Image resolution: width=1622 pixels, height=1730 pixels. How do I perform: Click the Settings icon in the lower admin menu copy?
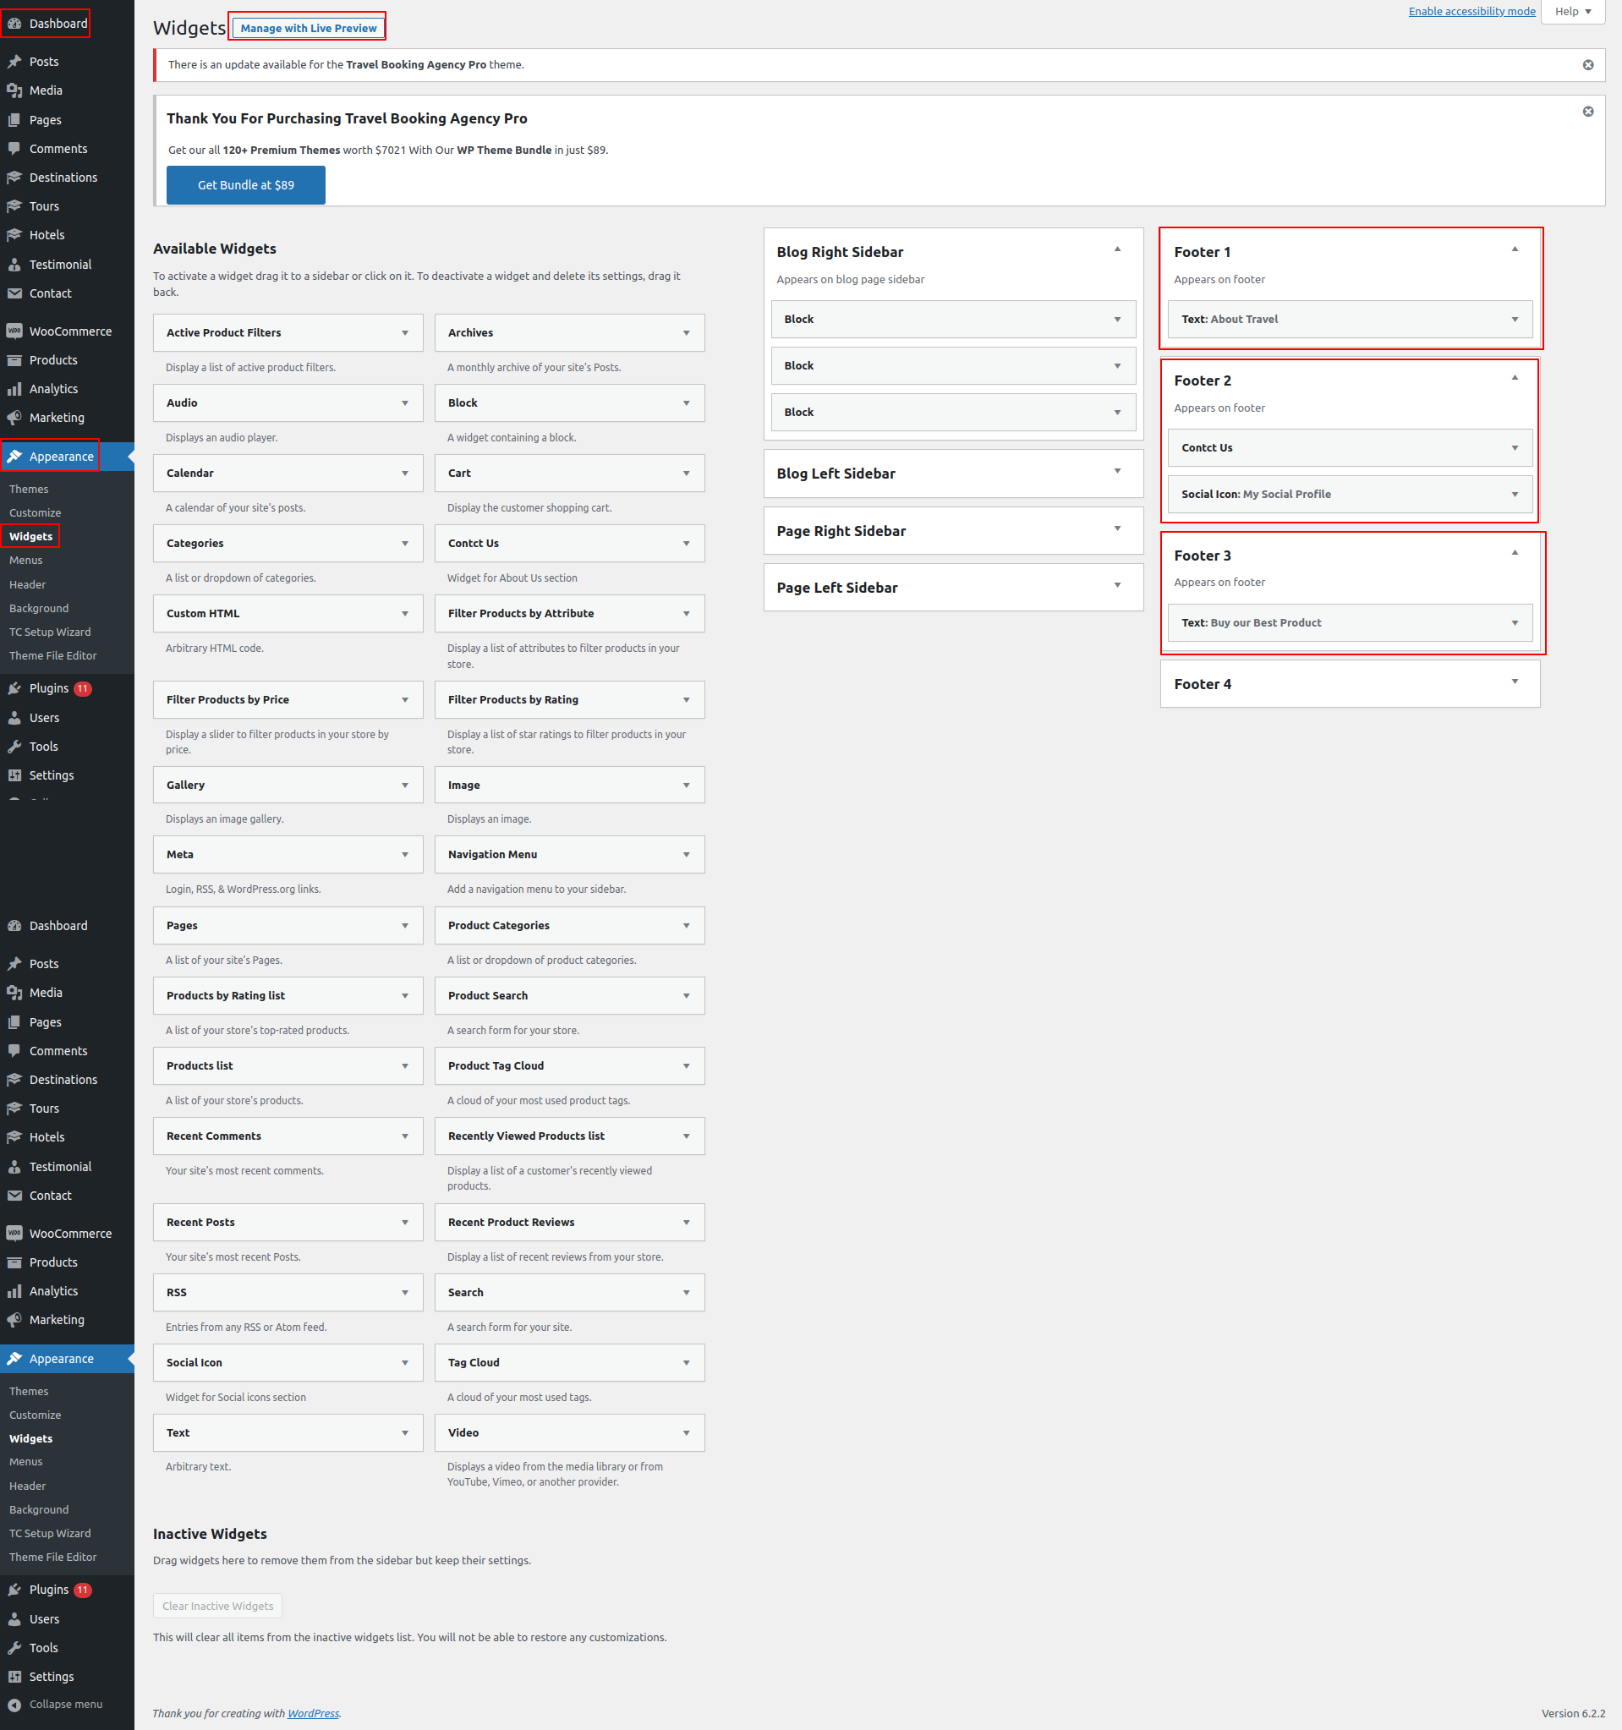pos(14,1676)
